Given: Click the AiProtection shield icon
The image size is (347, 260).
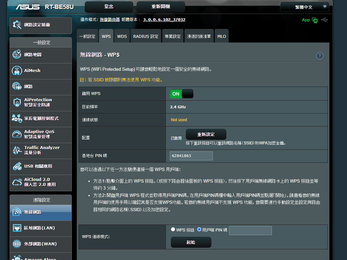Looking at the screenshot, I should click(17, 102).
